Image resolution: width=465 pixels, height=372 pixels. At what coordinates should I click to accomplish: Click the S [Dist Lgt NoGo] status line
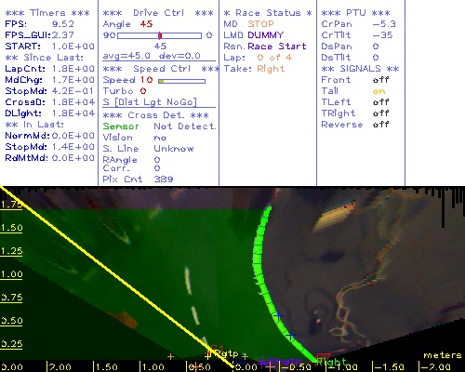pyautogui.click(x=150, y=102)
